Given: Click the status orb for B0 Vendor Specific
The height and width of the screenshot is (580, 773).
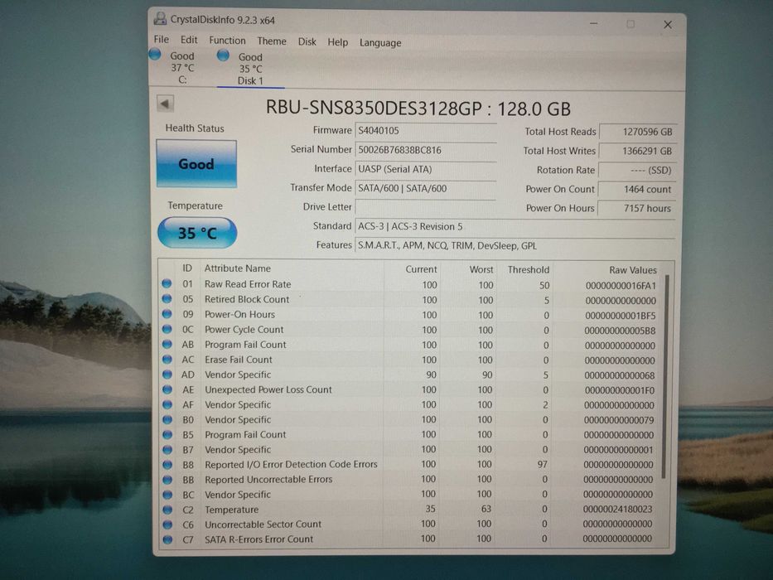Looking at the screenshot, I should point(167,419).
